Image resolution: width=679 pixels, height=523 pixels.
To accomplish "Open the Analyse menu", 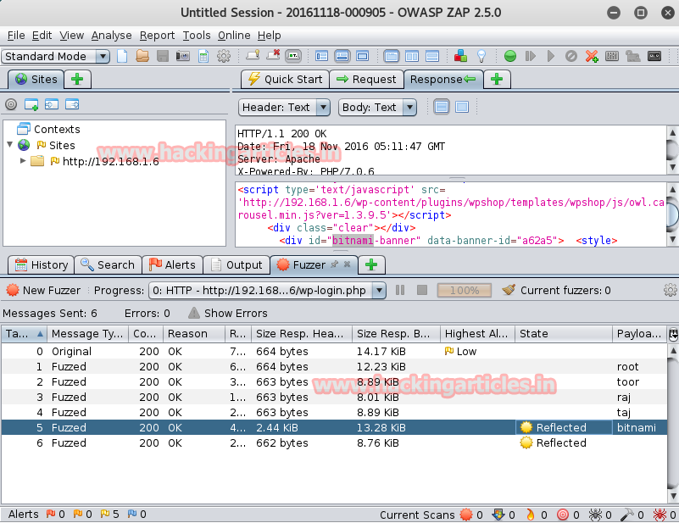I will pyautogui.click(x=111, y=36).
